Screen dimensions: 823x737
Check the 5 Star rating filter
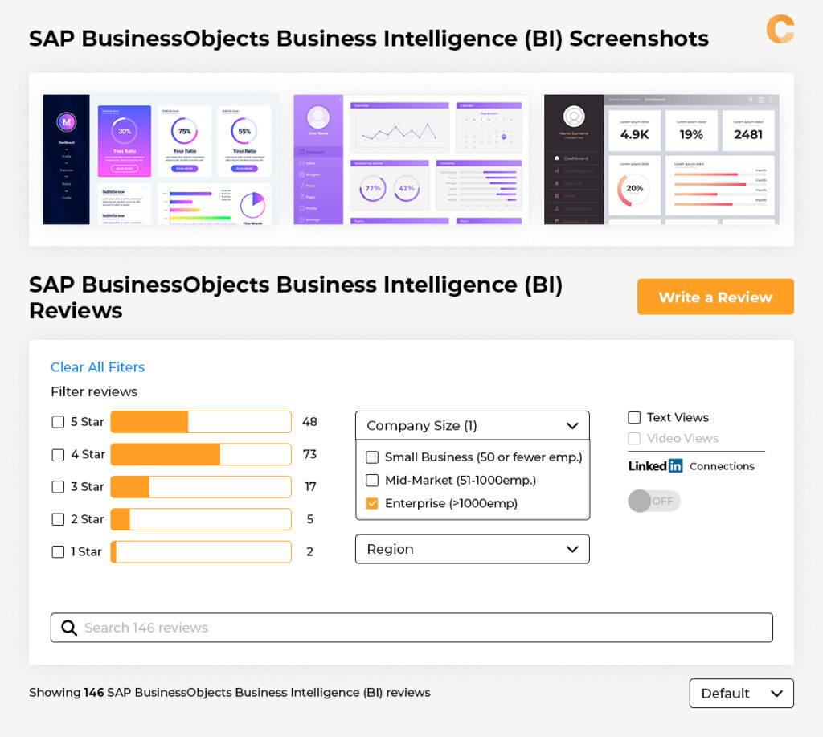coord(57,421)
